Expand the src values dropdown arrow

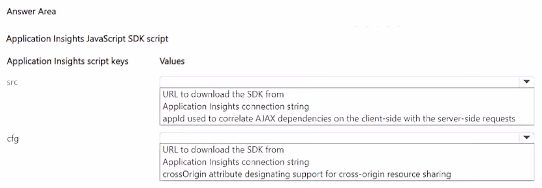[x=527, y=82]
